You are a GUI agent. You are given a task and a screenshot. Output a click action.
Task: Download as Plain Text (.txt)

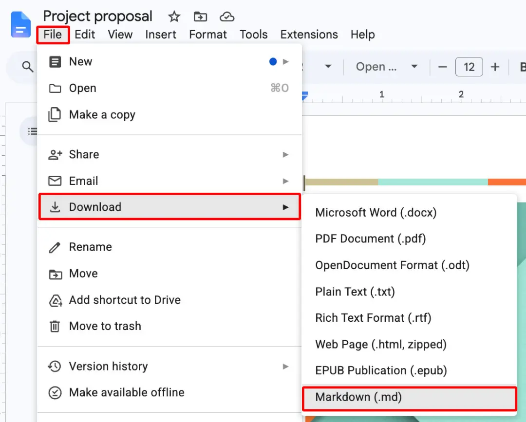click(409, 292)
